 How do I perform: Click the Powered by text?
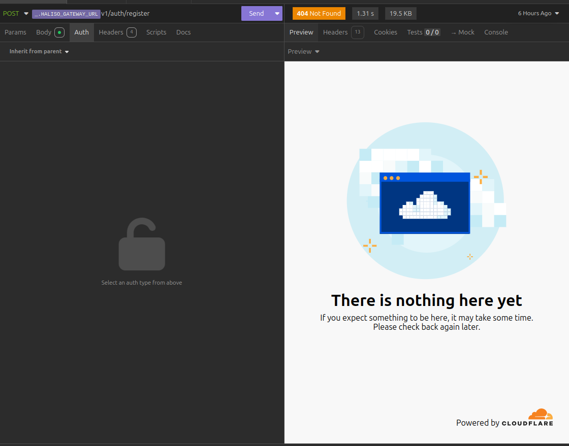478,423
